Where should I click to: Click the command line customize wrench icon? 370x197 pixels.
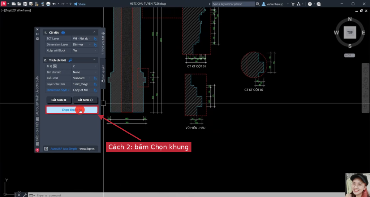(25, 195)
